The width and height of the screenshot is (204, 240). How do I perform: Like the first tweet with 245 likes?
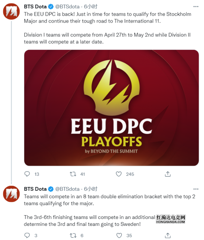point(119,174)
